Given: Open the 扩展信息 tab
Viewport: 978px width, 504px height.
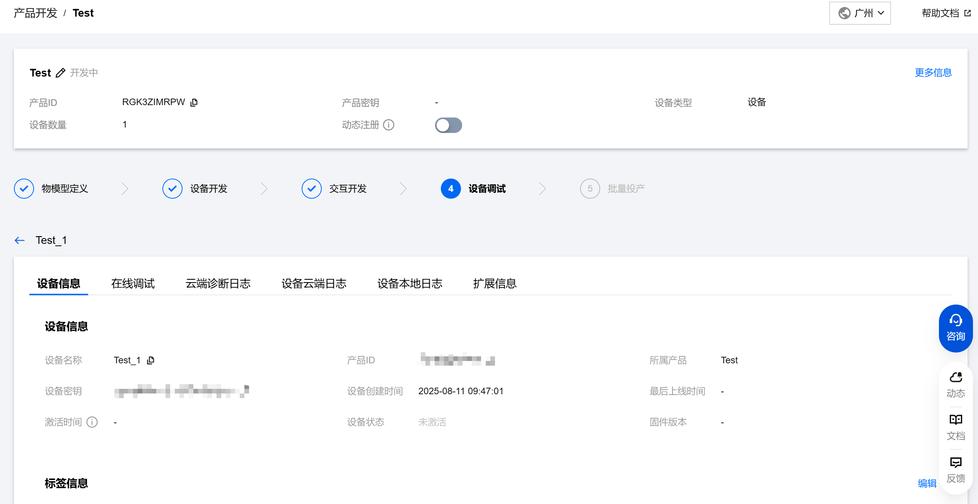Looking at the screenshot, I should 495,284.
